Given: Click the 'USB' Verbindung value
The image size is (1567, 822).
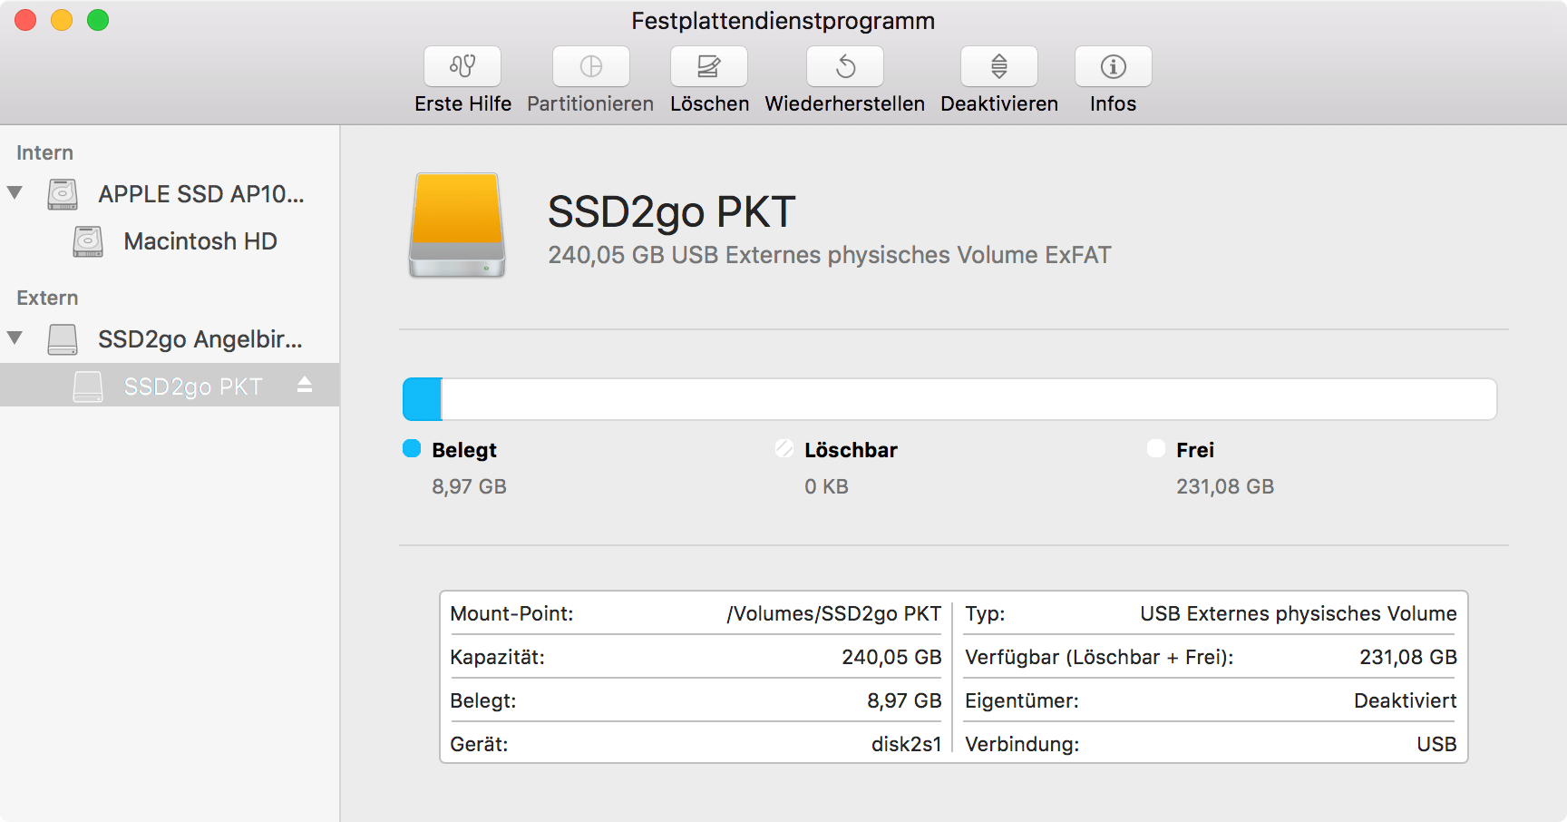Looking at the screenshot, I should click(x=1437, y=744).
